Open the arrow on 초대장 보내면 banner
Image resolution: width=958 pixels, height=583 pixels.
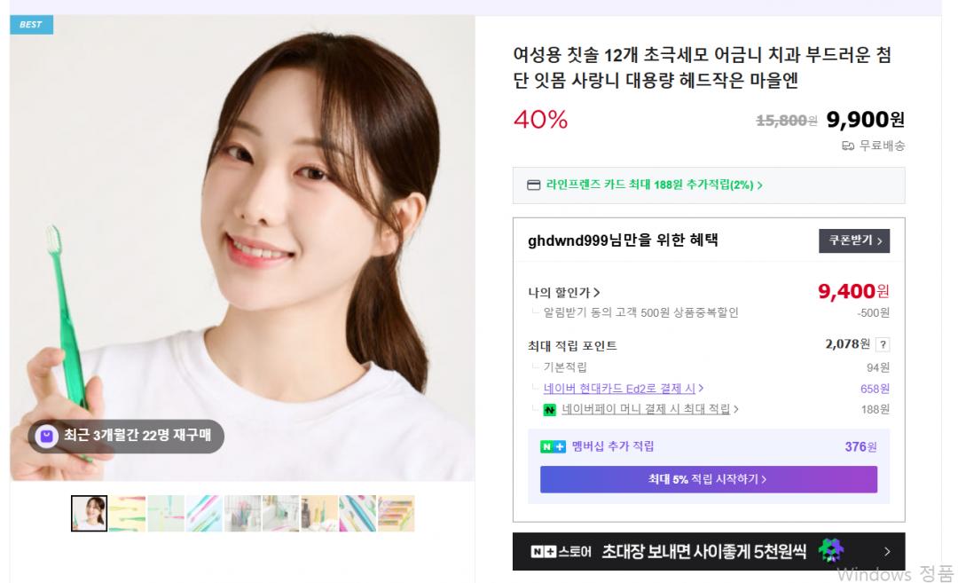pyautogui.click(x=887, y=552)
